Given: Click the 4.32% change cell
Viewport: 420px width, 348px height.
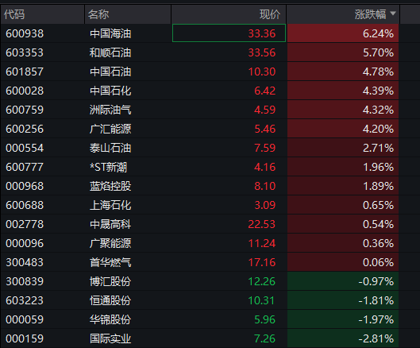Looking at the screenshot, I should (343, 110).
